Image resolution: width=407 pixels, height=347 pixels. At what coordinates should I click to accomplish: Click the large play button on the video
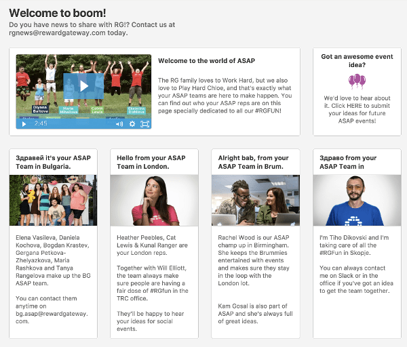(83, 85)
